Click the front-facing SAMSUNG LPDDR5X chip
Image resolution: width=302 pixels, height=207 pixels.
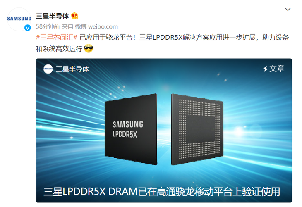(131, 129)
